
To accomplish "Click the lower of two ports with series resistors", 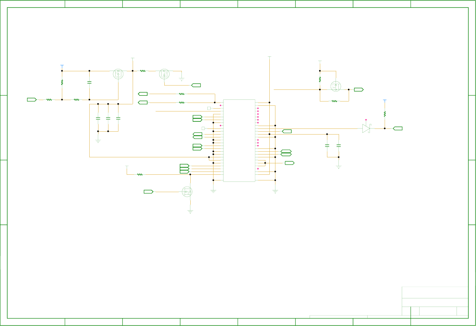I will pos(143,103).
